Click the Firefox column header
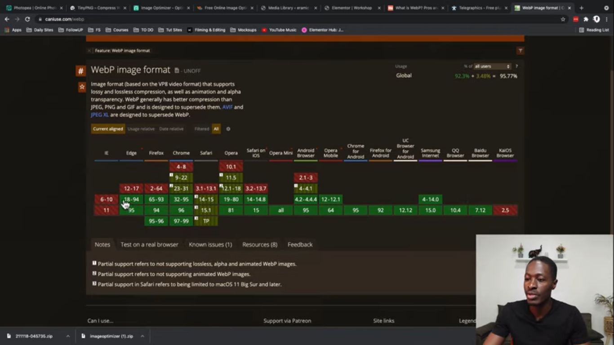The image size is (614, 345). tap(156, 153)
